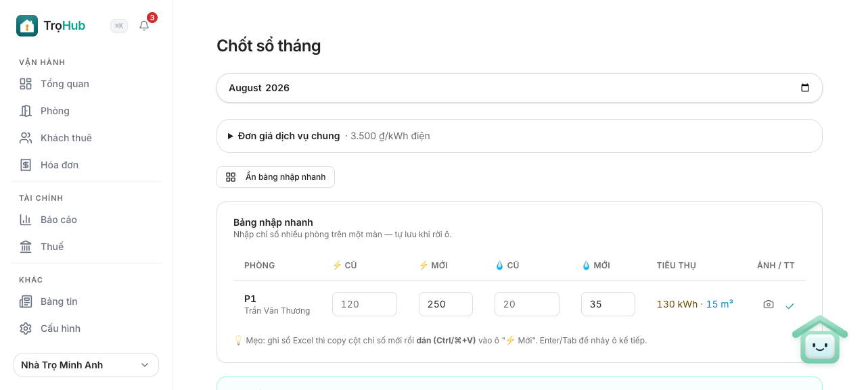This screenshot has width=866, height=390.
Task: Click the Hóa đơn receipt icon
Action: point(26,165)
